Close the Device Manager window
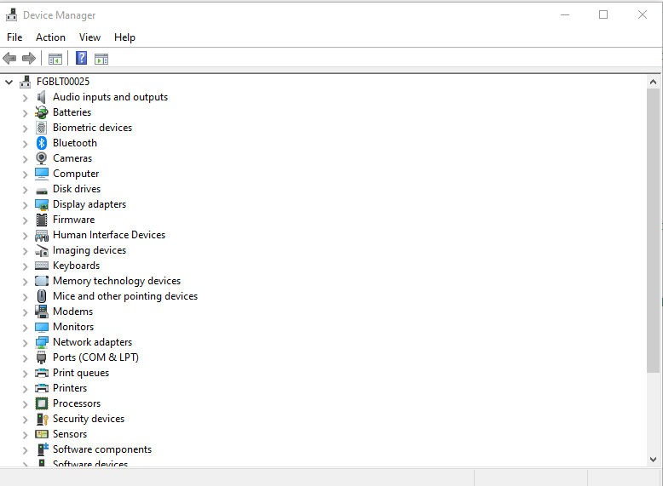Viewport: 663px width, 486px height. (643, 14)
